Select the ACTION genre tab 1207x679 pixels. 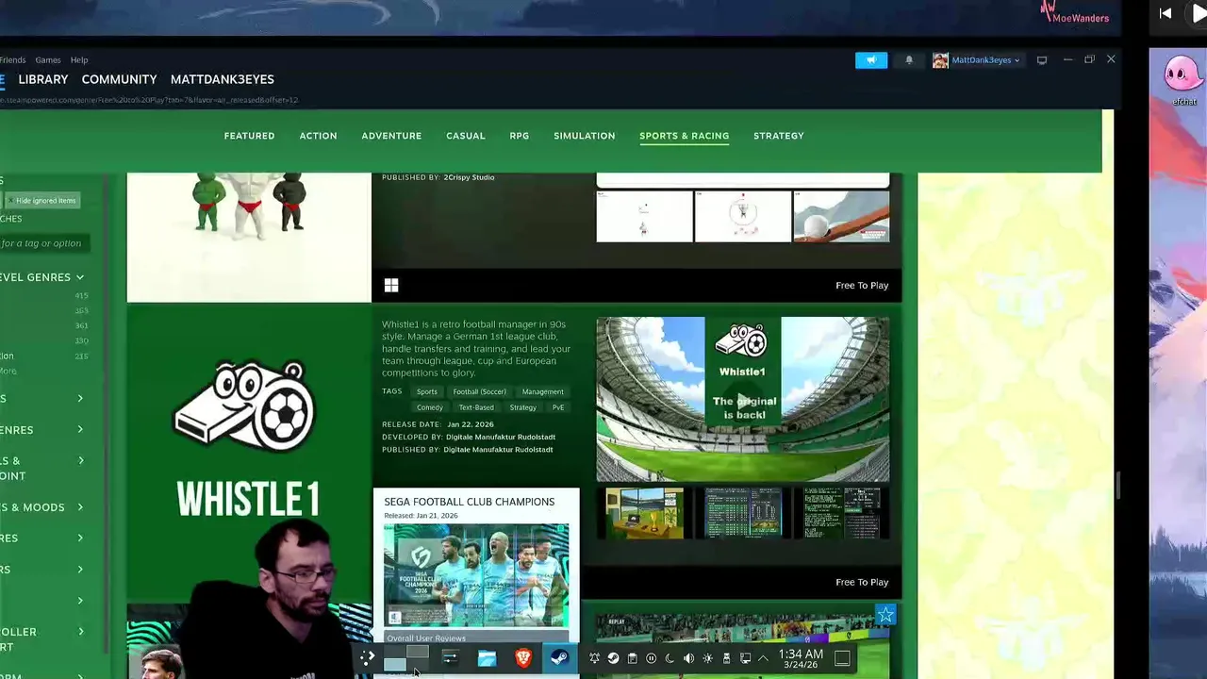(x=318, y=136)
